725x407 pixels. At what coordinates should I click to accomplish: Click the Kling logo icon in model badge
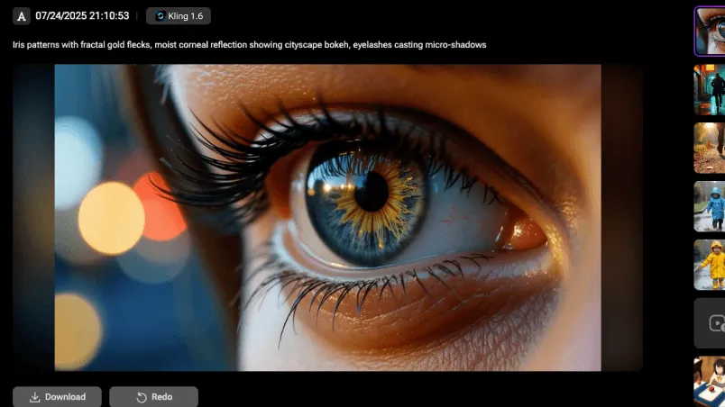tap(161, 16)
